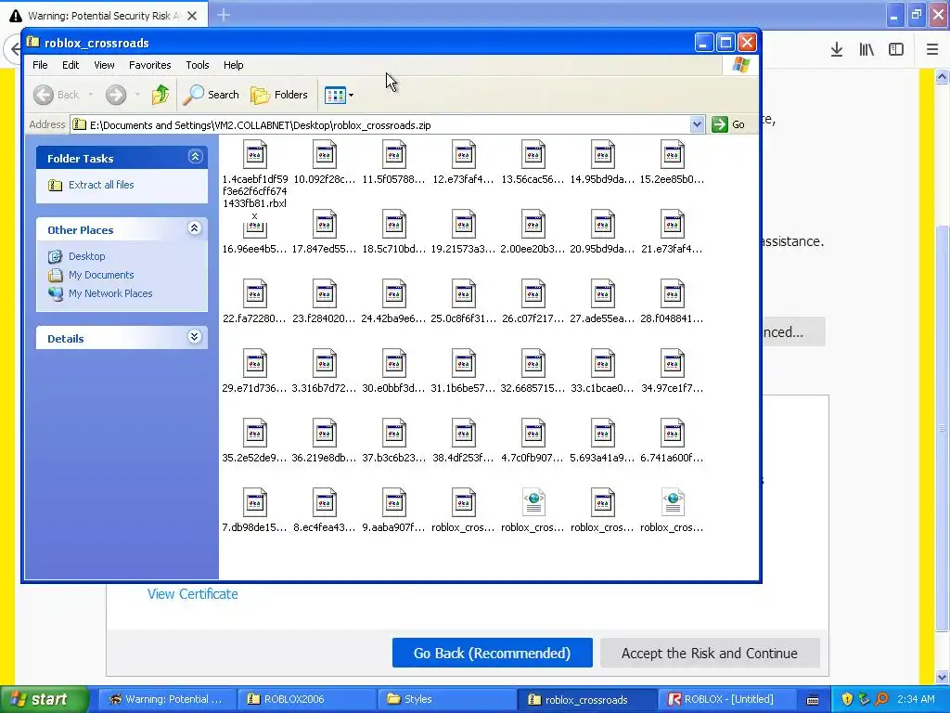Select file icon 11.5f05788...
Viewport: 950px width, 713px height.
[393, 155]
